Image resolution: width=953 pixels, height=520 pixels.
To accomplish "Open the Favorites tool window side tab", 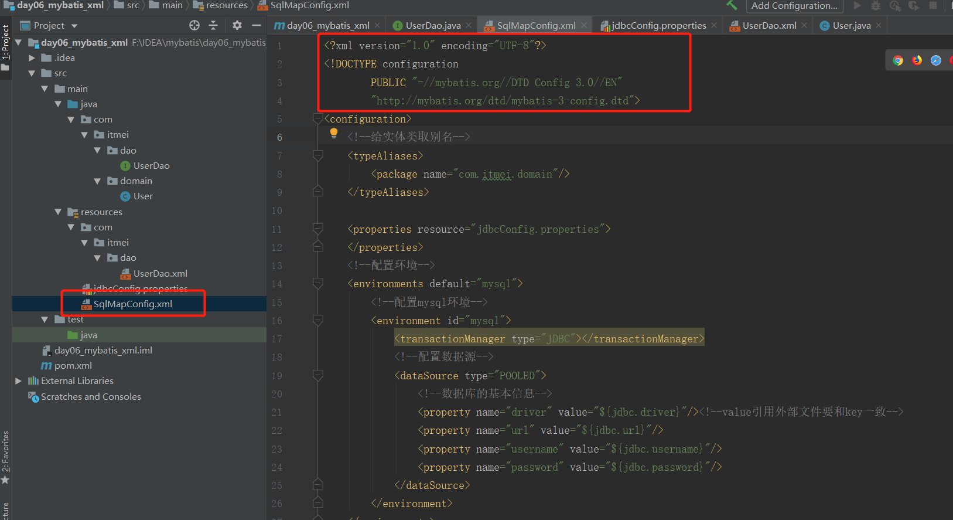I will [5, 457].
